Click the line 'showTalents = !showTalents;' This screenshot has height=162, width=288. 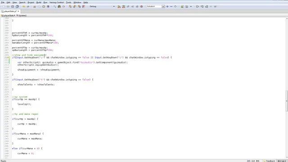point(36,85)
